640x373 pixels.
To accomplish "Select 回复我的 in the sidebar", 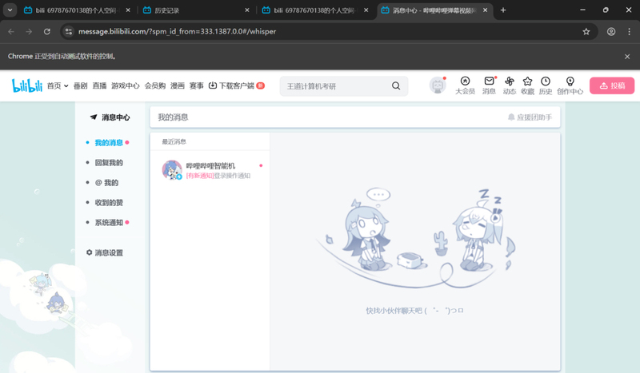I will pyautogui.click(x=109, y=163).
